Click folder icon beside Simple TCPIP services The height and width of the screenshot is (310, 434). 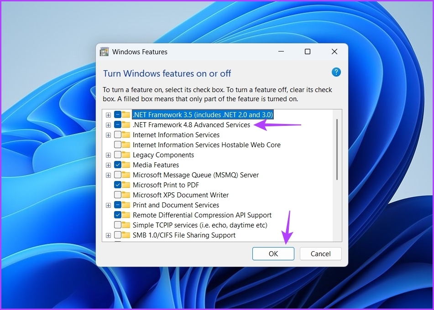tap(126, 225)
